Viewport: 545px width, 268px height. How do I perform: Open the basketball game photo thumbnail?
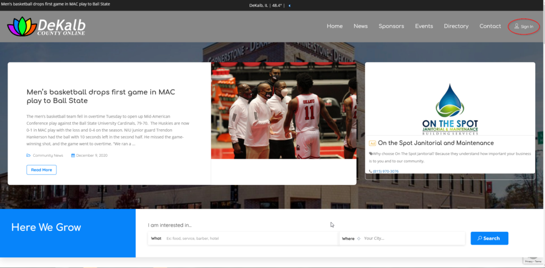click(x=284, y=111)
